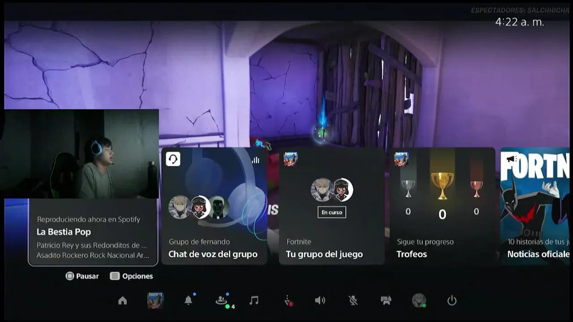Pause Spotify playback with Pausar
The height and width of the screenshot is (322, 573).
pos(82,276)
